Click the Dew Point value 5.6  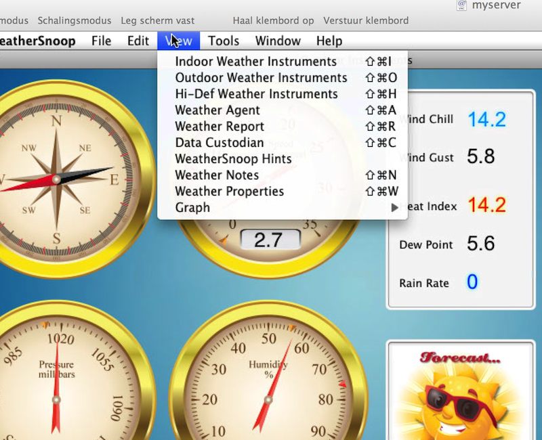pyautogui.click(x=481, y=244)
